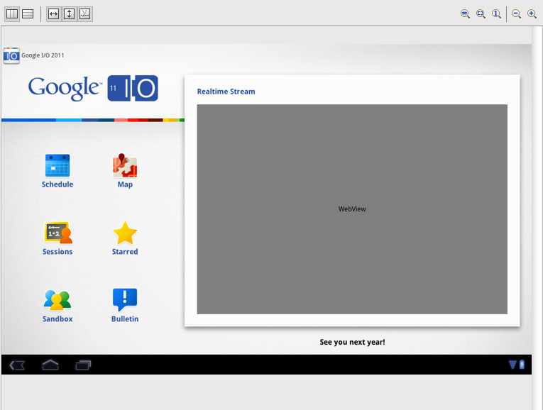Open the Schedule calendar icon

tap(57, 166)
